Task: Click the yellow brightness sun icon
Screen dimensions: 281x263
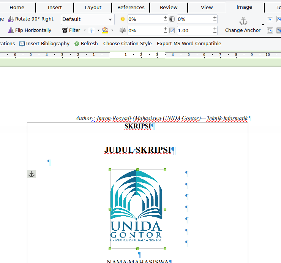Action: point(123,19)
